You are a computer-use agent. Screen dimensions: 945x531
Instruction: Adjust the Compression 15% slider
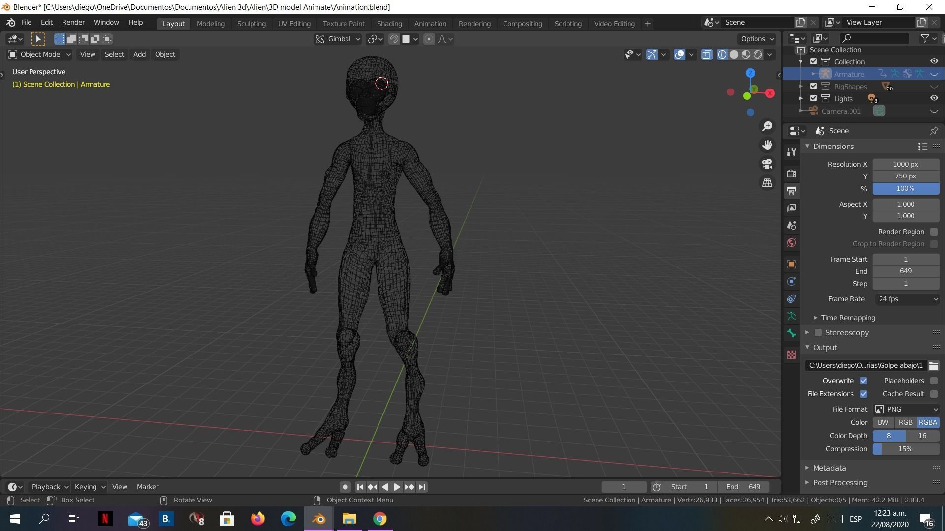pyautogui.click(x=905, y=449)
